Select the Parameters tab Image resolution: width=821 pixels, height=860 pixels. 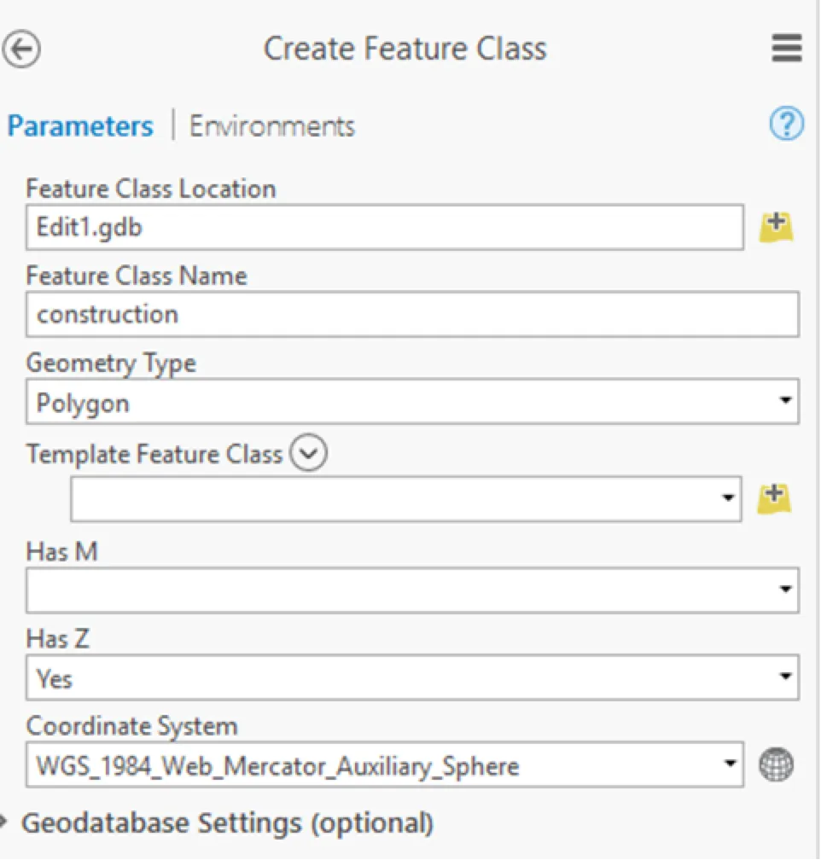click(79, 125)
